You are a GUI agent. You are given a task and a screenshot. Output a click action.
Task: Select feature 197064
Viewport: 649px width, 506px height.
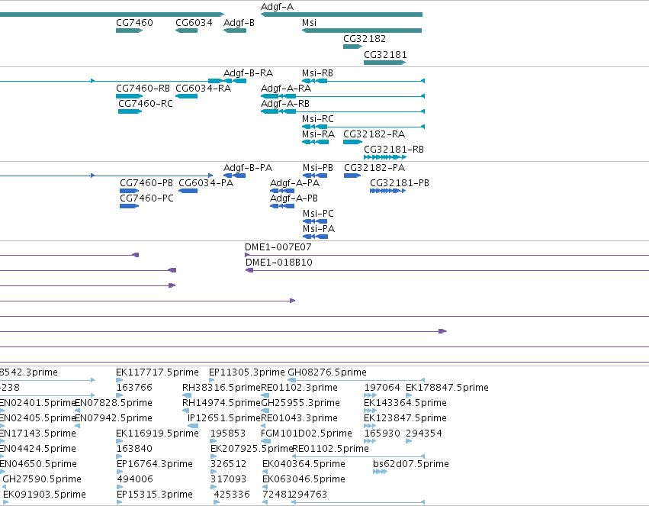pos(382,388)
